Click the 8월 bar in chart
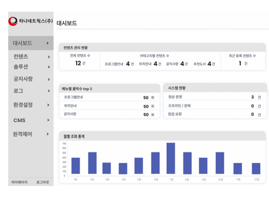This screenshot has height=202, width=269. (187, 163)
